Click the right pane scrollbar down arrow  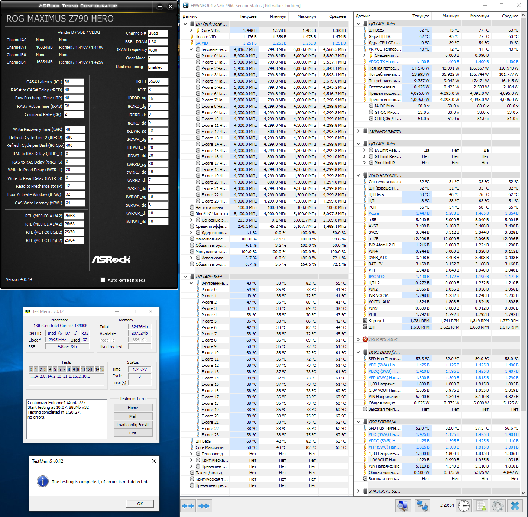pyautogui.click(x=524, y=493)
